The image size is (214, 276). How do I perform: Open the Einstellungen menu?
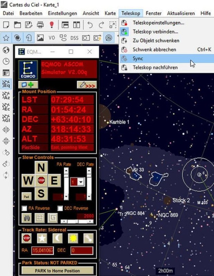point(63,13)
